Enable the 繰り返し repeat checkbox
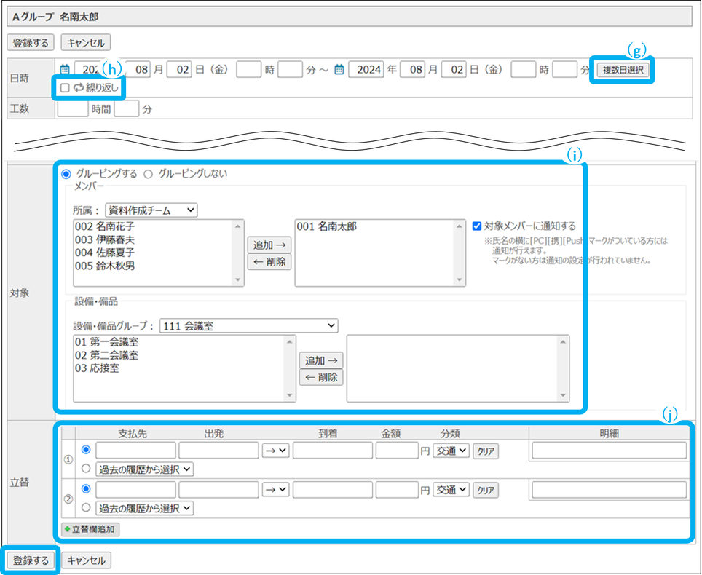The height and width of the screenshot is (575, 702). pos(65,88)
